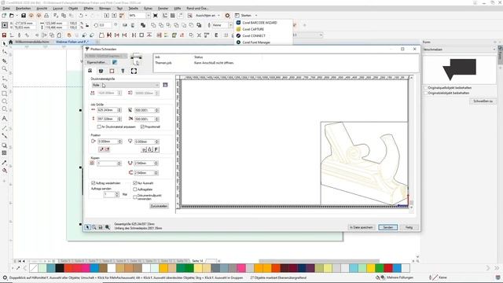Select the zoom magnifier in preview toolbar
This screenshot has width=503, height=283.
pyautogui.click(x=94, y=227)
